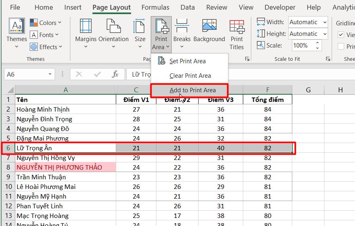
Task: Select Add to Print Area
Action: pyautogui.click(x=192, y=90)
